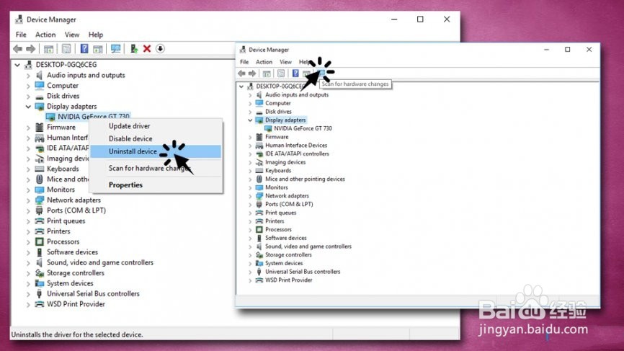This screenshot has height=351, width=624.
Task: Click Action pane icon beside Help in left window
Action: click(x=97, y=49)
